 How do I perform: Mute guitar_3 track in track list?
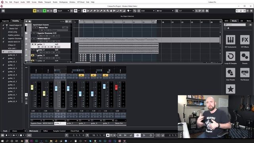(x=33, y=56)
